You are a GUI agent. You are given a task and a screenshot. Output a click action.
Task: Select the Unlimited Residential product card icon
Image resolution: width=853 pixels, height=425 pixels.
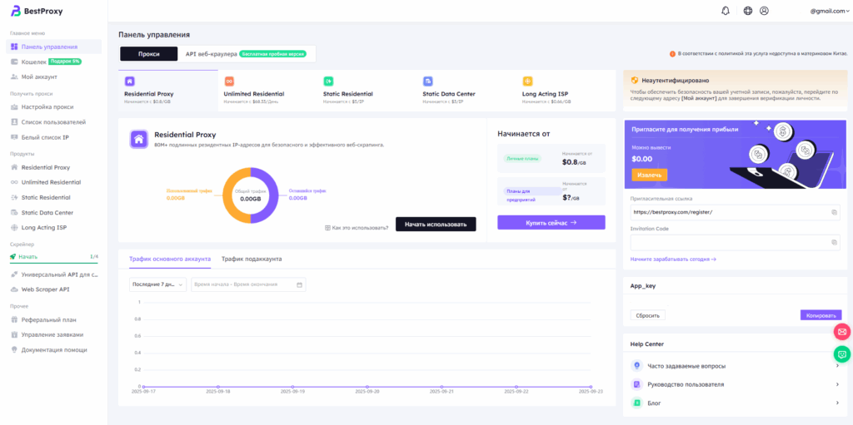pos(229,82)
